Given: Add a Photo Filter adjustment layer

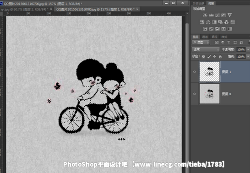Looking at the screenshot, I should coord(220,22).
